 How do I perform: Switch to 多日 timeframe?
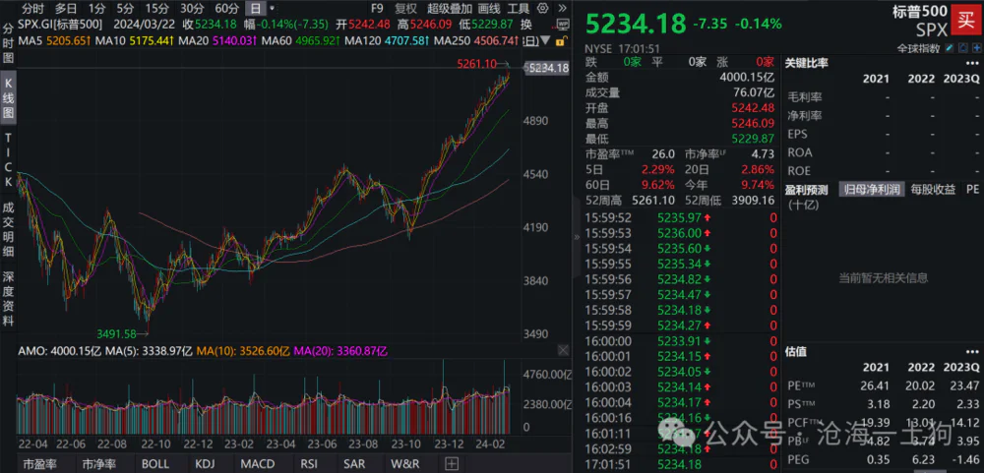tap(67, 9)
